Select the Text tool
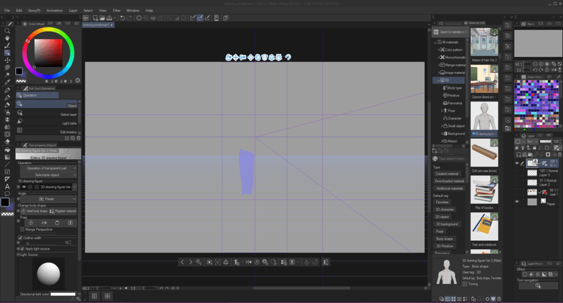The height and width of the screenshot is (303, 563). coord(7,186)
